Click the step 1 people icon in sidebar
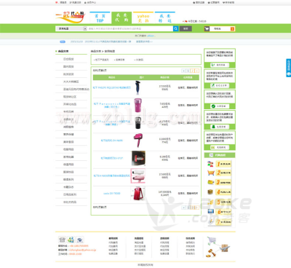This screenshot has height=268, width=291. (x=210, y=164)
